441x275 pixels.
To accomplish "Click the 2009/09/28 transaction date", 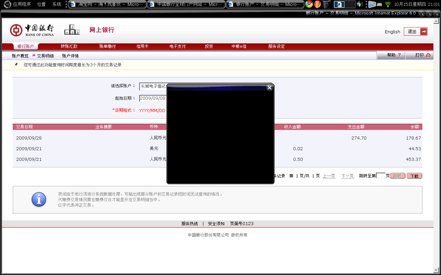I will (29, 138).
